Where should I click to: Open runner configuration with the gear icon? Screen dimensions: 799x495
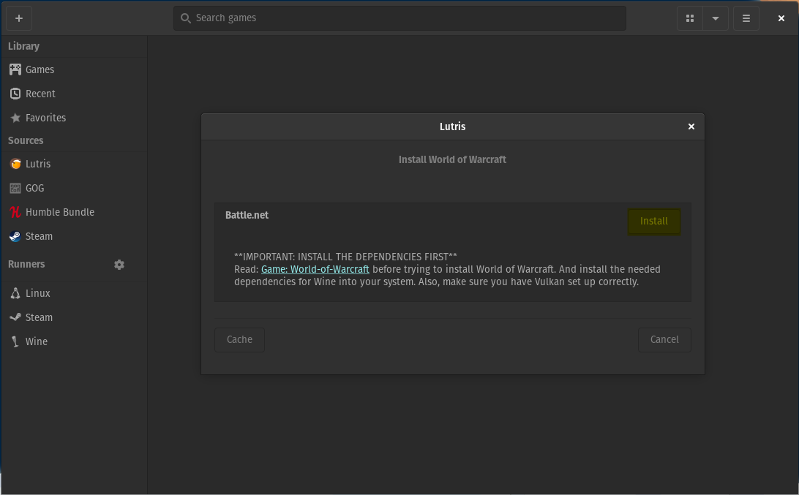click(119, 264)
